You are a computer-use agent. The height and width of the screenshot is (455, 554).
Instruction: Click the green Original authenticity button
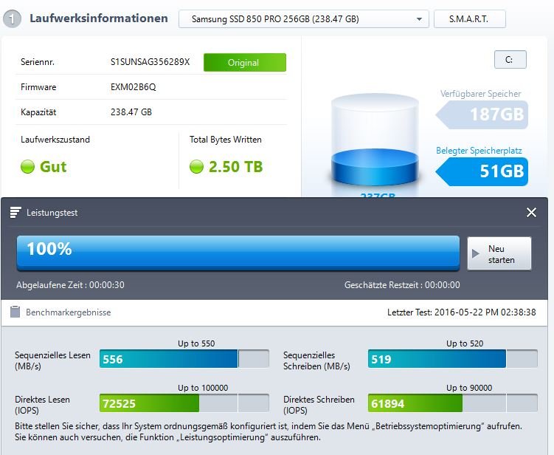pyautogui.click(x=245, y=62)
